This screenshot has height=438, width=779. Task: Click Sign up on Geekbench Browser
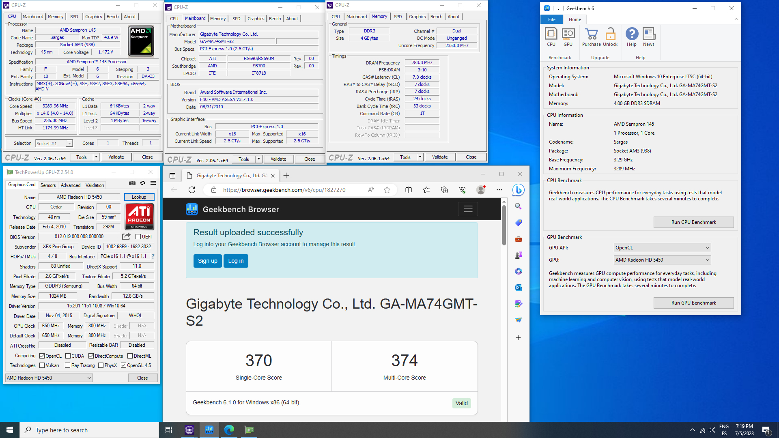coord(207,261)
